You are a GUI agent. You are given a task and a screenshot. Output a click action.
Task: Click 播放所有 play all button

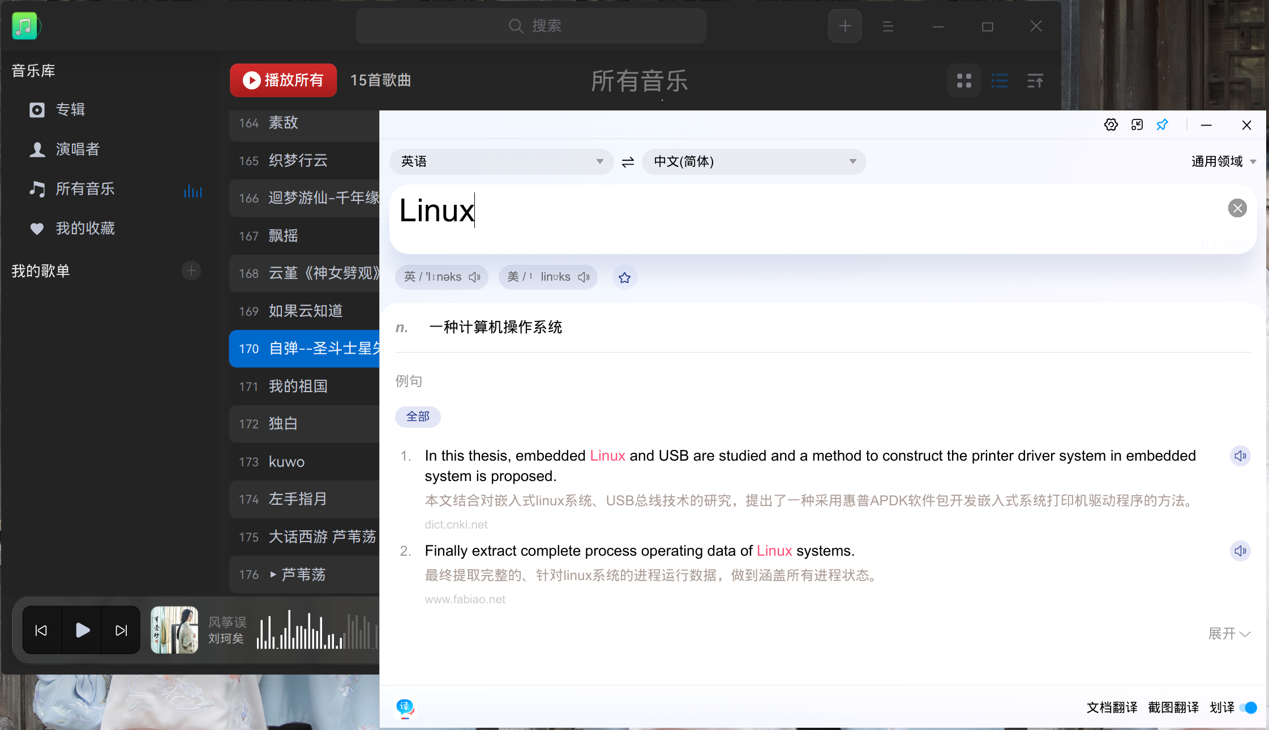click(x=283, y=80)
